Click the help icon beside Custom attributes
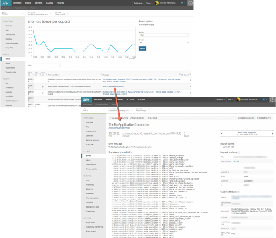 coord(239,192)
